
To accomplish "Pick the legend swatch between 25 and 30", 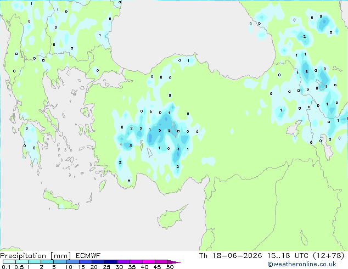I will pyautogui.click(x=111, y=262).
